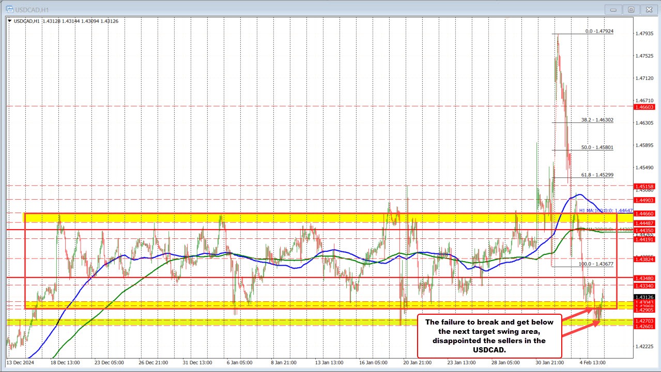Close the USDCAD,H1 chart window
Image resolution: width=661 pixels, height=372 pixels.
(649, 9)
